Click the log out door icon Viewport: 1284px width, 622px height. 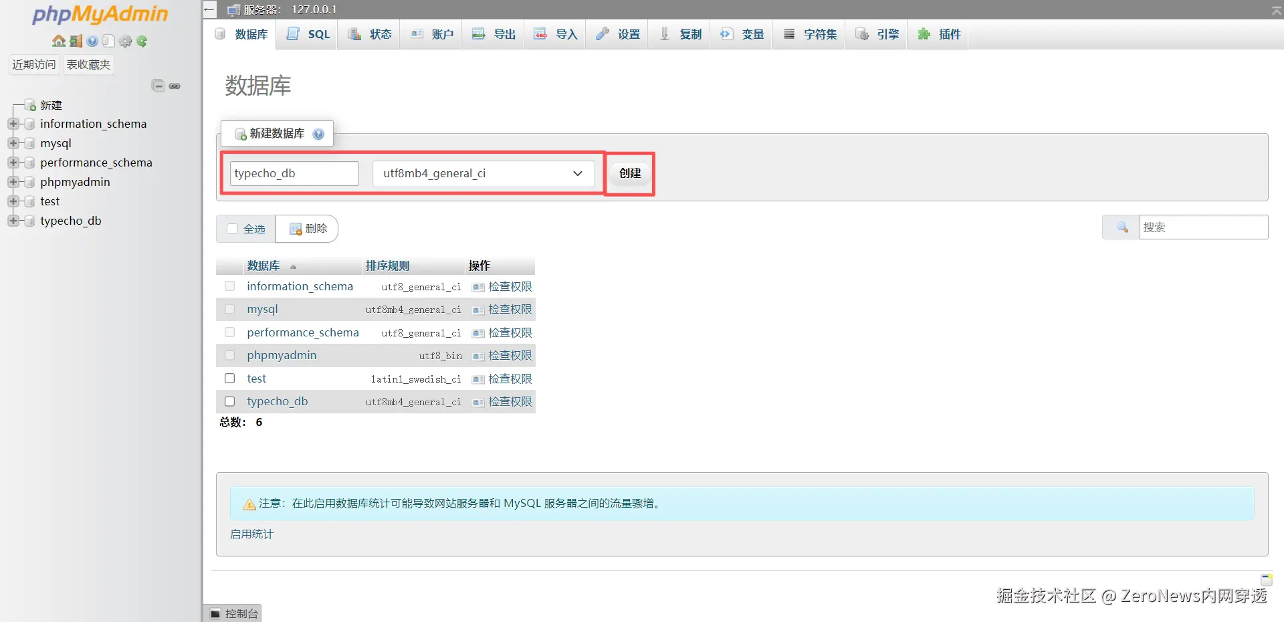tap(76, 41)
